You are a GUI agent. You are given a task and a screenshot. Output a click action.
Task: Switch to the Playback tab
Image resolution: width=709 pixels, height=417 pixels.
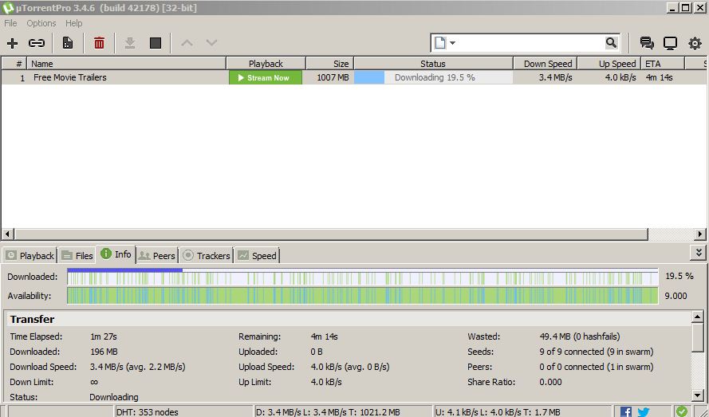tap(30, 255)
